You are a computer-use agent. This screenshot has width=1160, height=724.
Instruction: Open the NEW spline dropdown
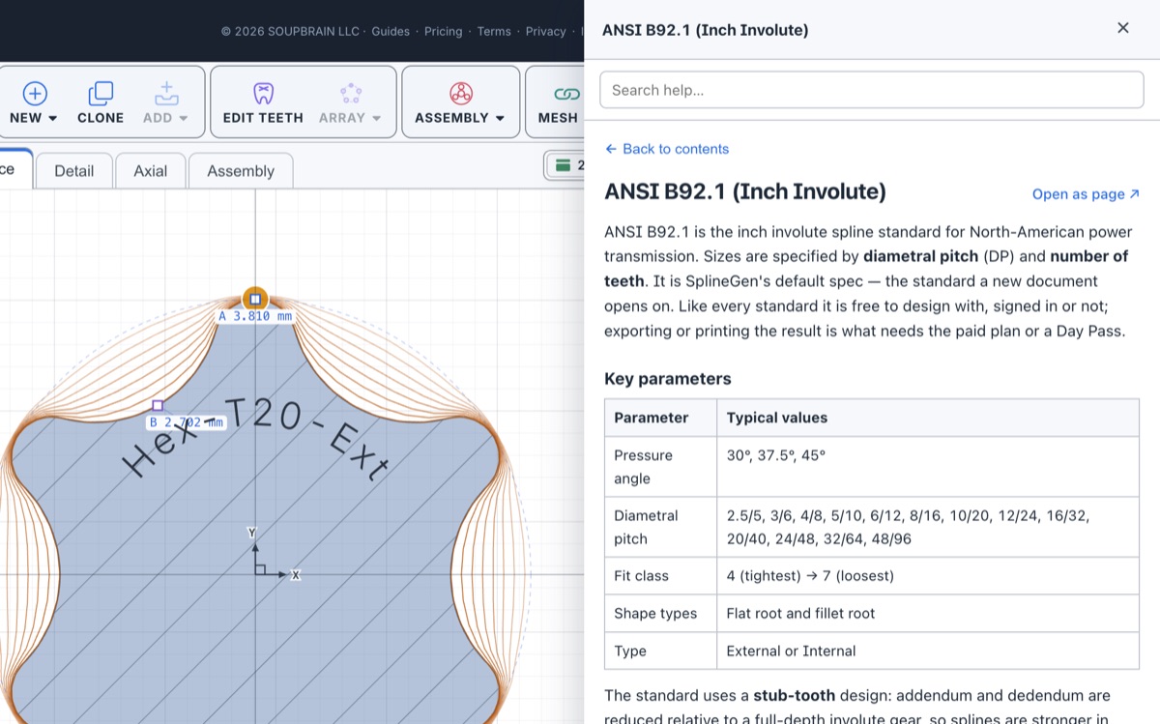click(x=34, y=103)
